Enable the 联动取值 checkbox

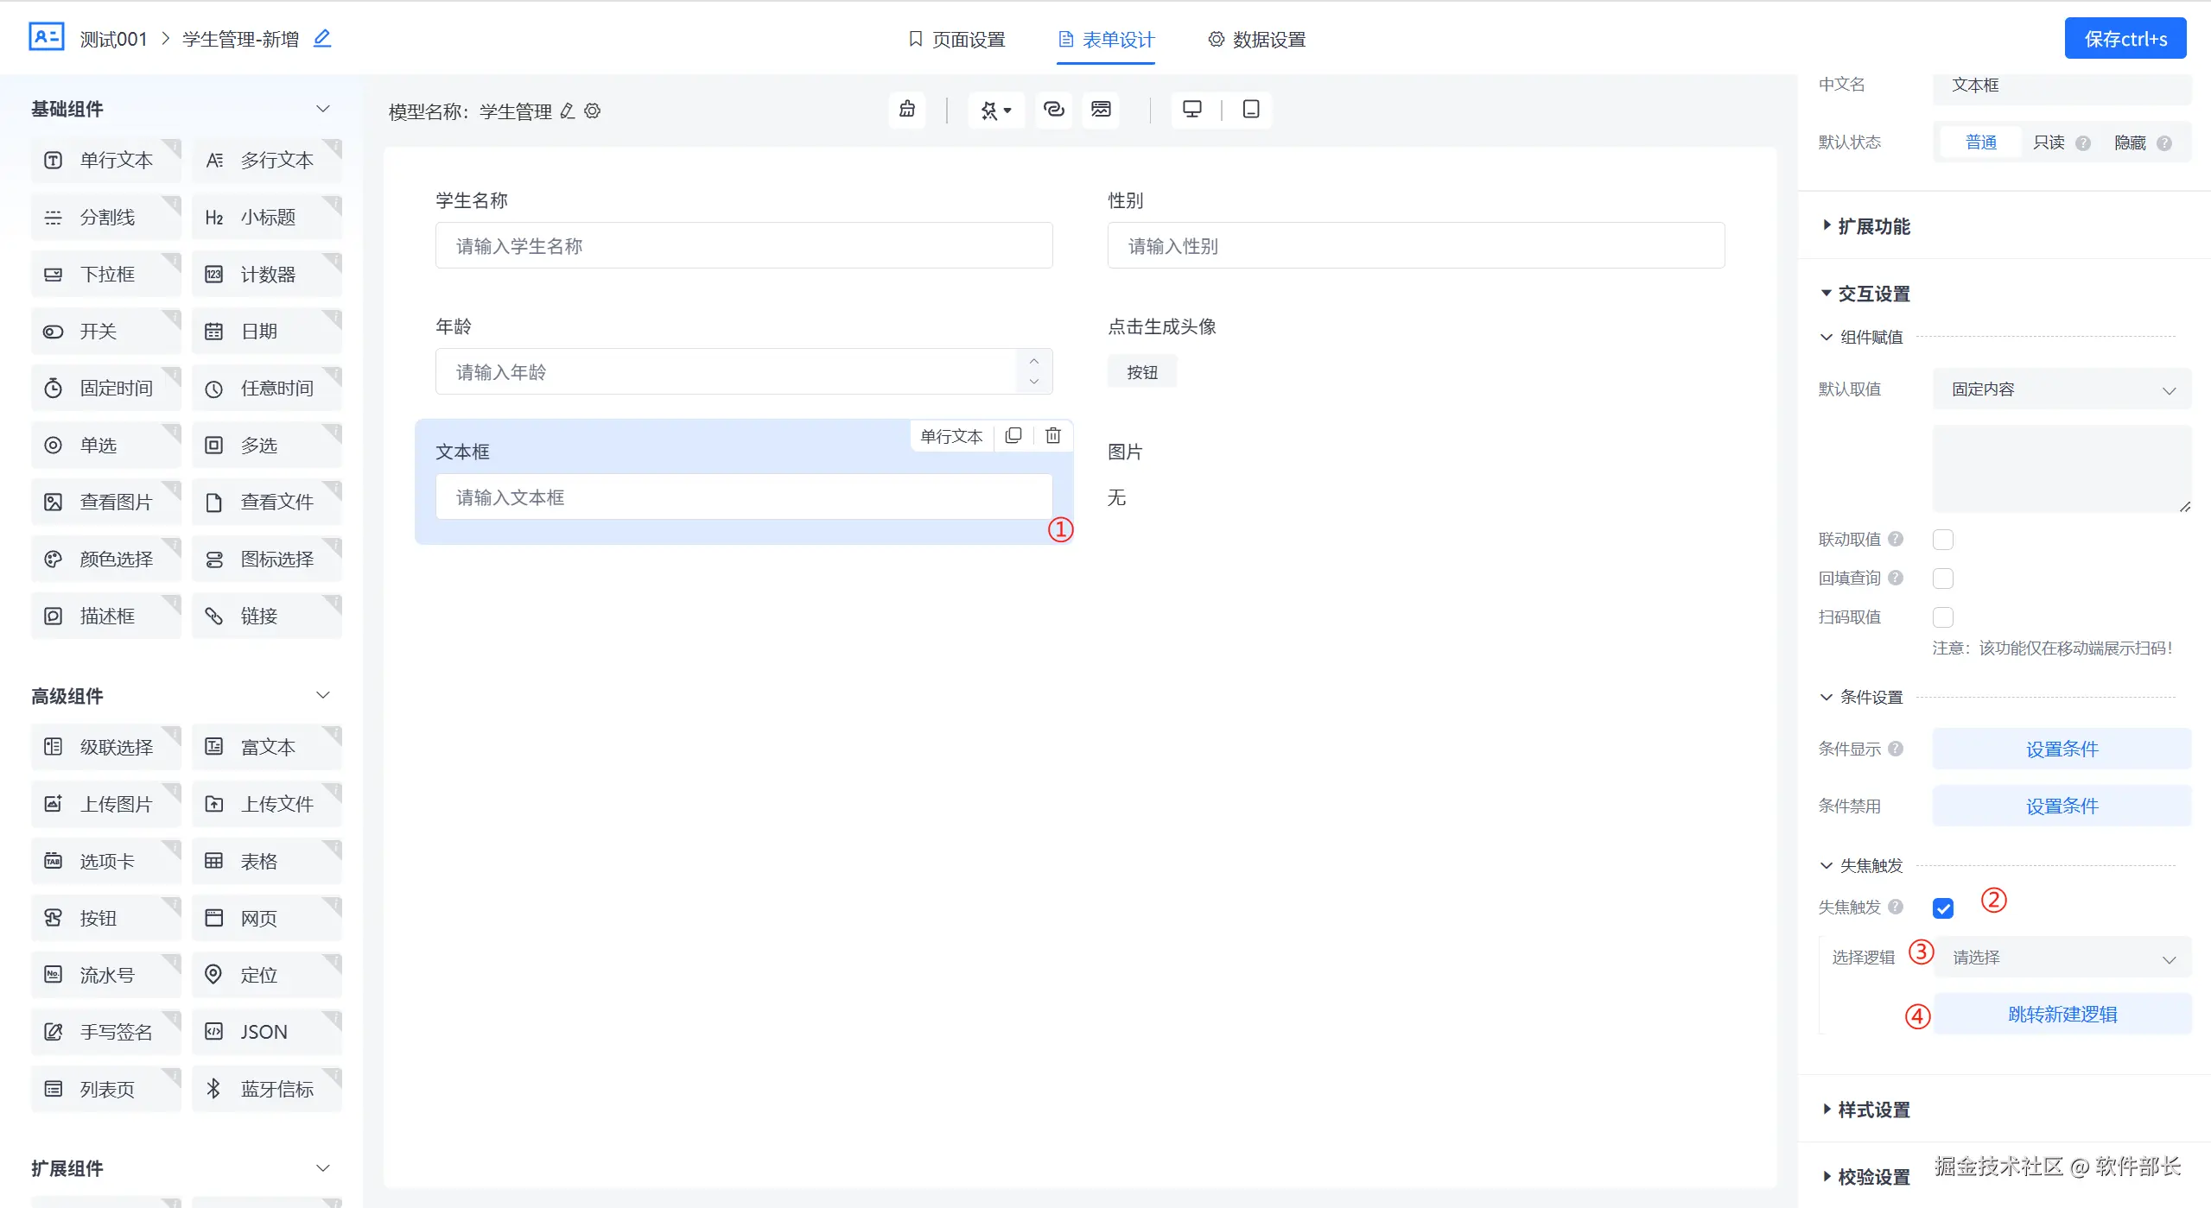pyautogui.click(x=1942, y=540)
